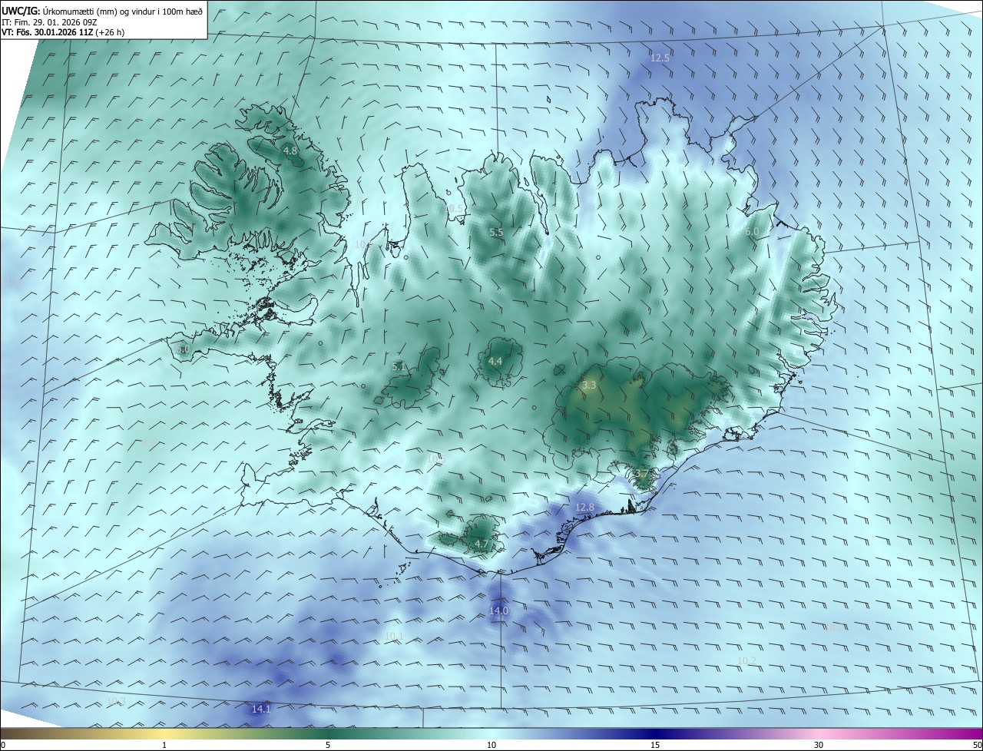Click the 10.3 value label in the southwest corner
This screenshot has width=983, height=751.
click(x=116, y=702)
